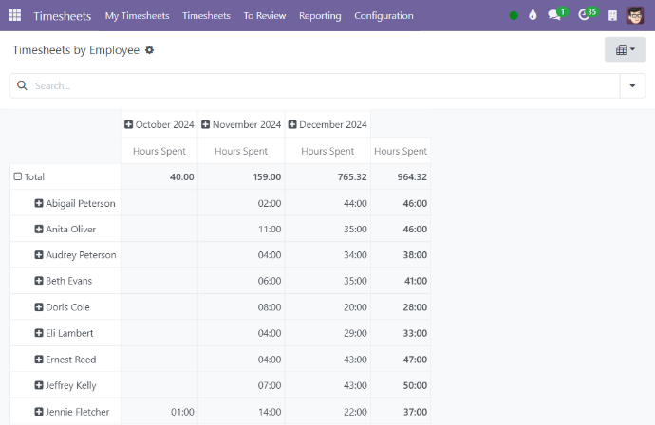The height and width of the screenshot is (425, 655).
Task: Open the To Review menu
Action: click(x=265, y=16)
